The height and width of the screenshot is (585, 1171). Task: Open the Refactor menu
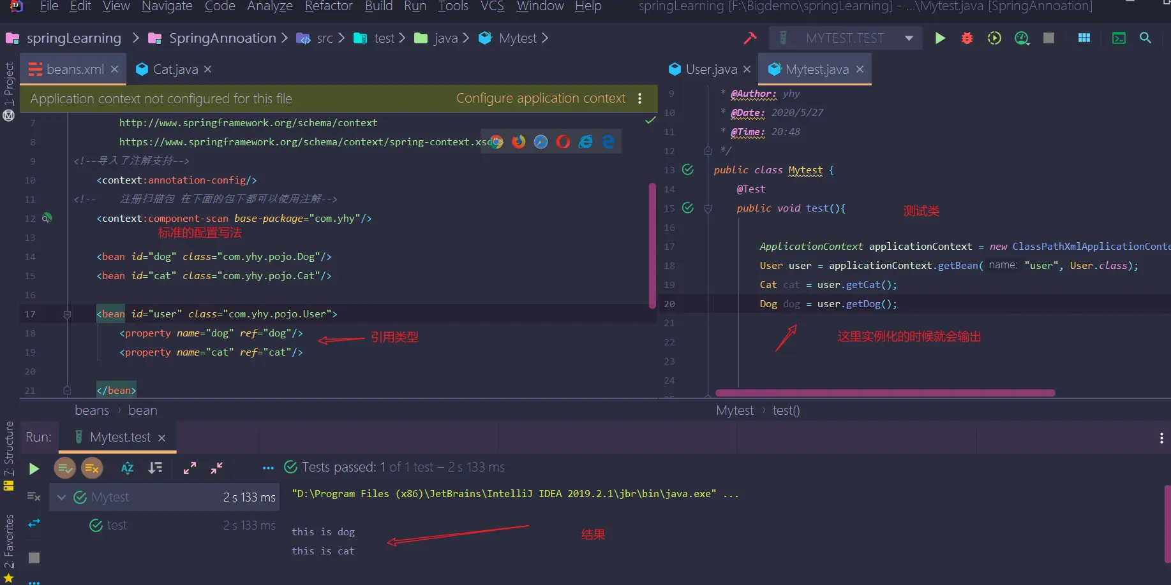point(329,6)
